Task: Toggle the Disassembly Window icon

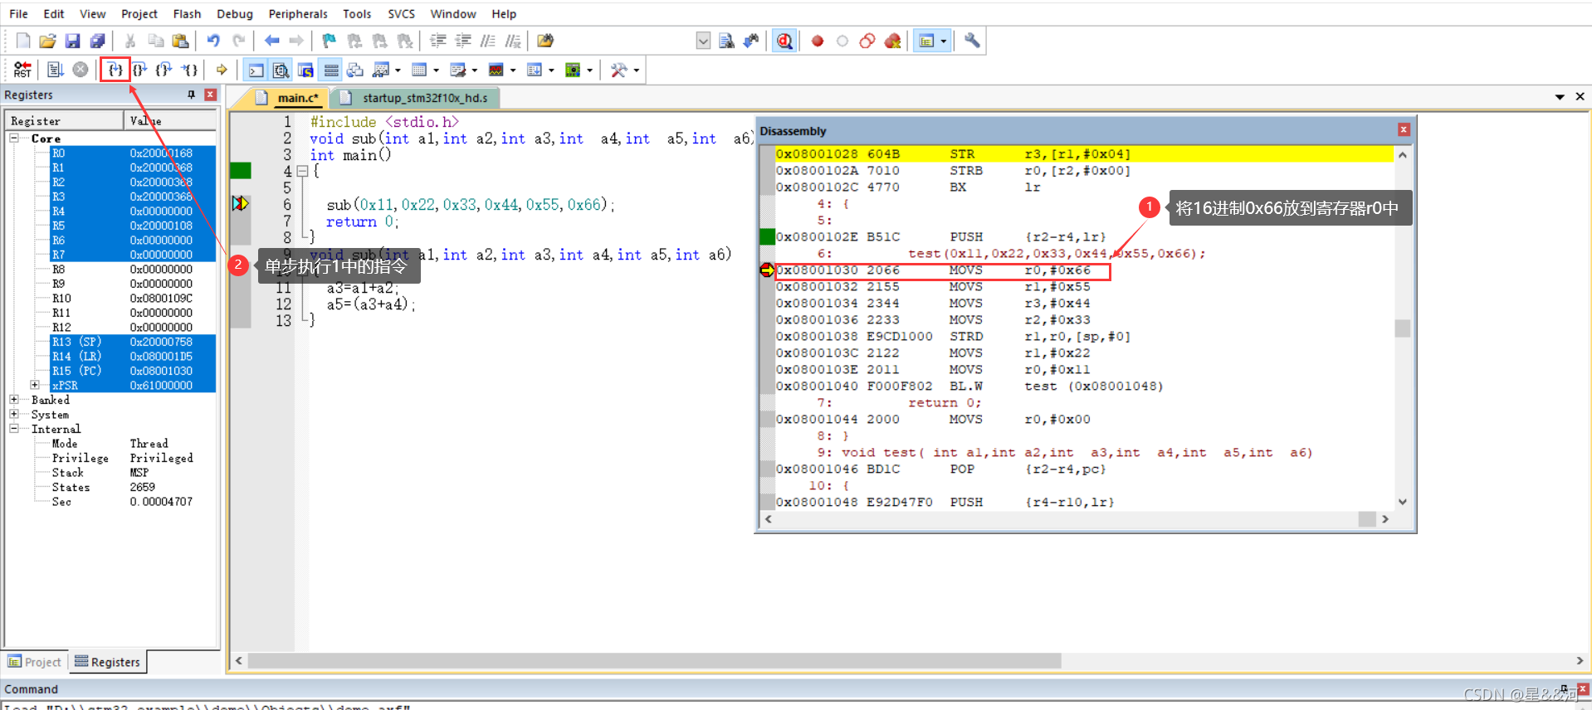Action: tap(281, 71)
